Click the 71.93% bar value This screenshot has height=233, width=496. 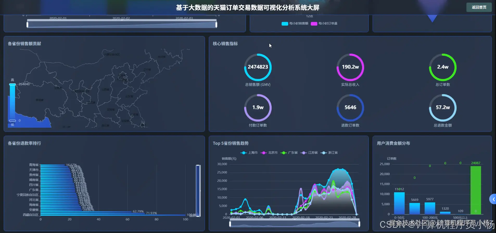point(151,213)
